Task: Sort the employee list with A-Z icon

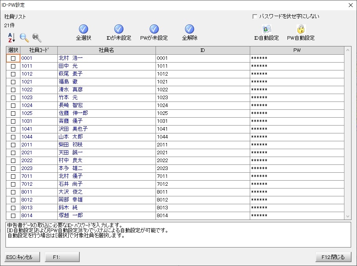Action: [x=12, y=38]
